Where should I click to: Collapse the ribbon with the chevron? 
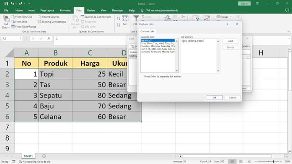coord(288,31)
